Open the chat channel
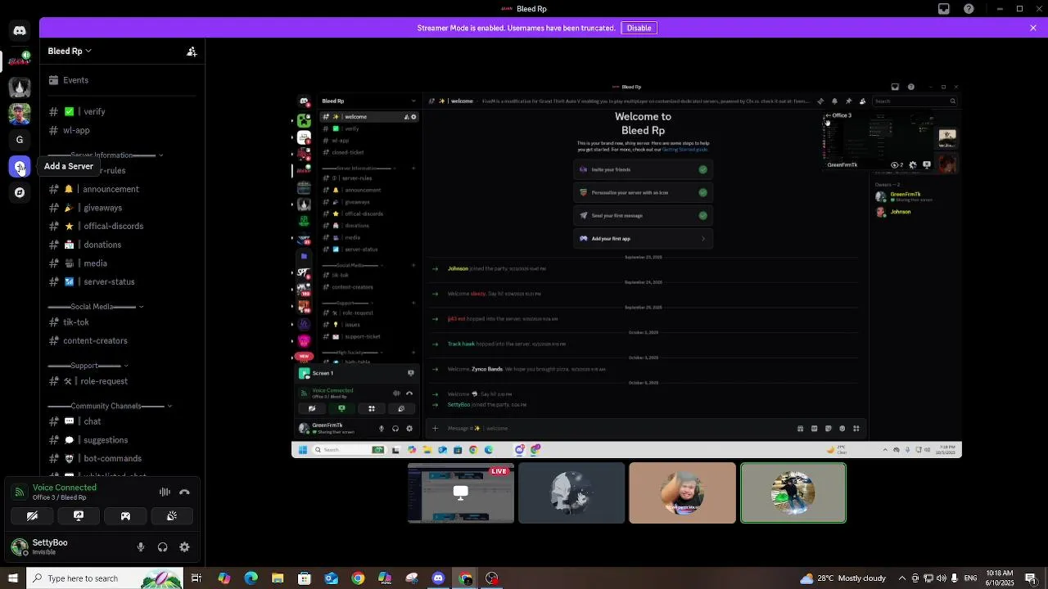 pos(123,421)
